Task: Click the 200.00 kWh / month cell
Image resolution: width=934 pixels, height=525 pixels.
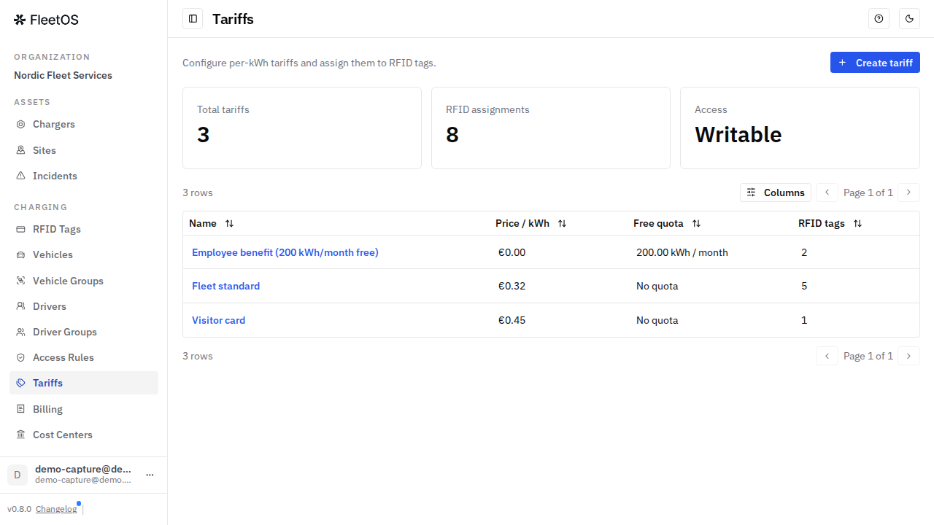Action: (682, 252)
